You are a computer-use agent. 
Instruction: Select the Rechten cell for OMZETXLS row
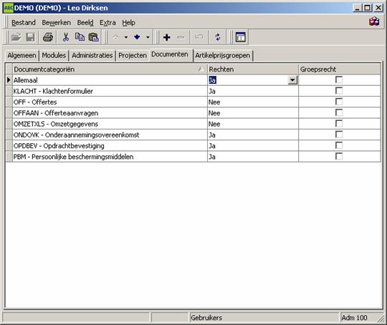coord(253,124)
